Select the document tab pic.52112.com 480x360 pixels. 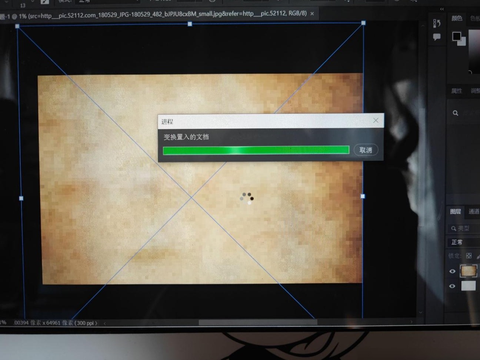[153, 14]
